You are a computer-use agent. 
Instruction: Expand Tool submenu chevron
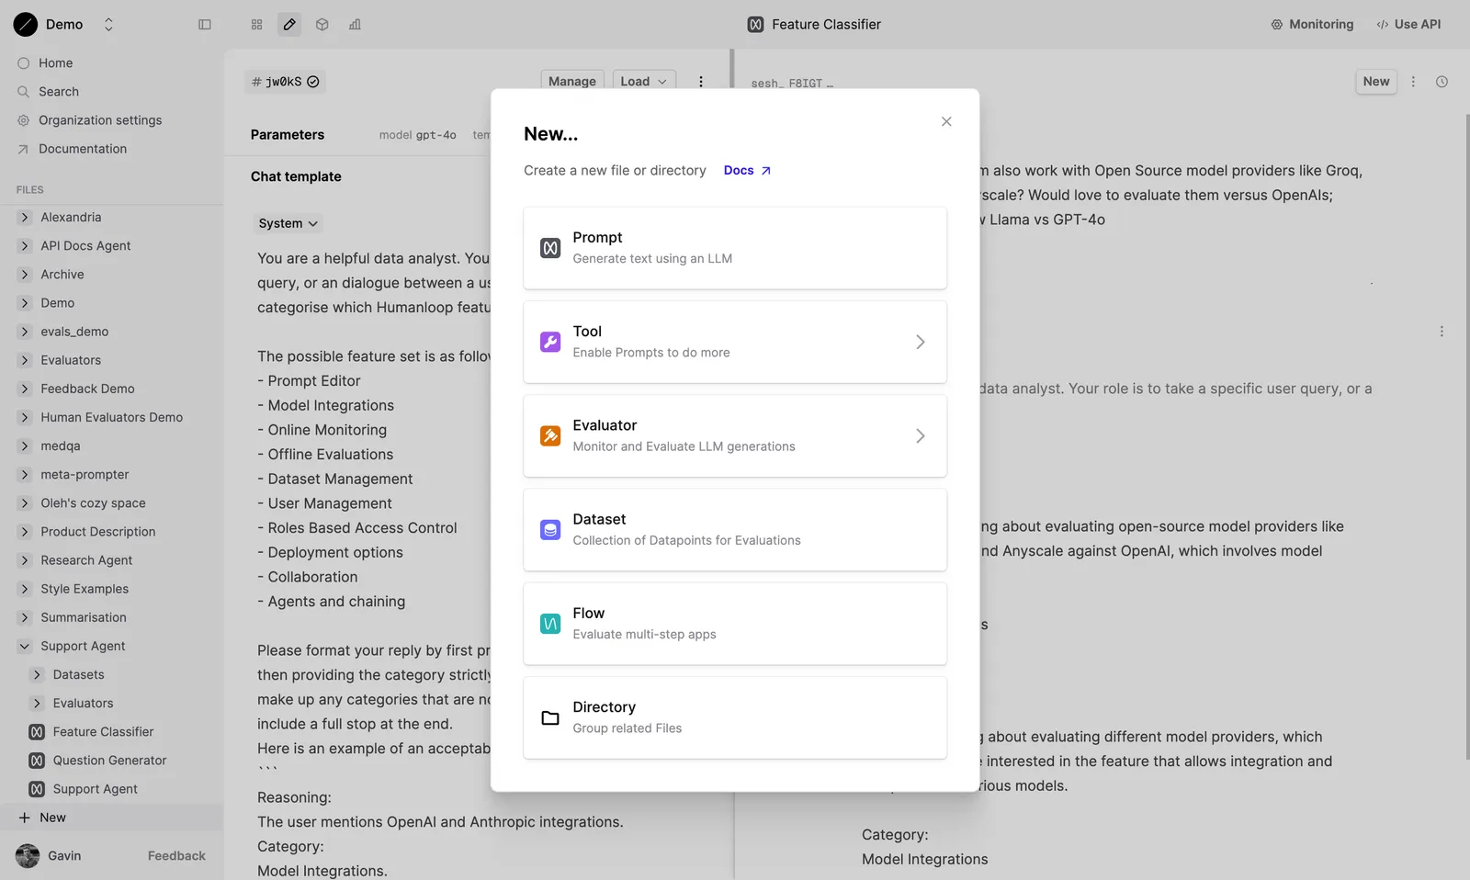(x=921, y=342)
